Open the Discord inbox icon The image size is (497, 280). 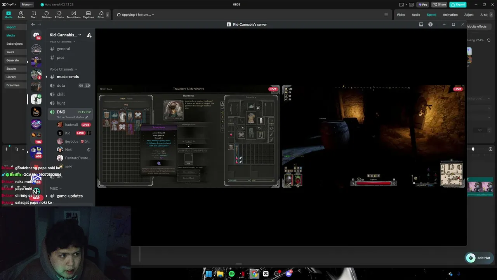point(421,24)
